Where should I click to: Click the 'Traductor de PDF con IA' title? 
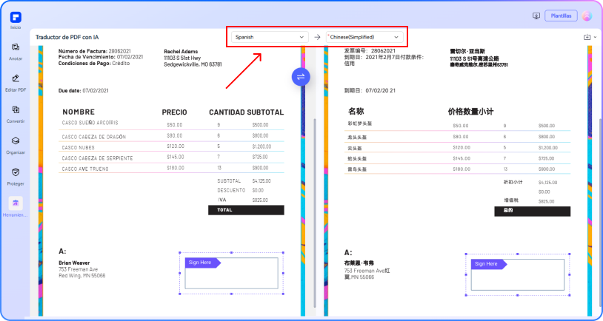(67, 37)
